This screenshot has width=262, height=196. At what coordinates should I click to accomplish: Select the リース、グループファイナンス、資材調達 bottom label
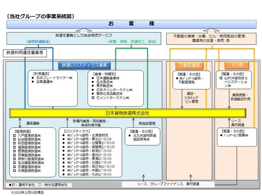(168, 184)
